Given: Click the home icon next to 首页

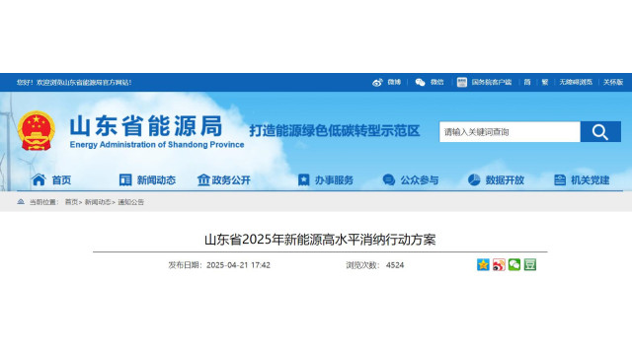Looking at the screenshot, I should (39, 179).
